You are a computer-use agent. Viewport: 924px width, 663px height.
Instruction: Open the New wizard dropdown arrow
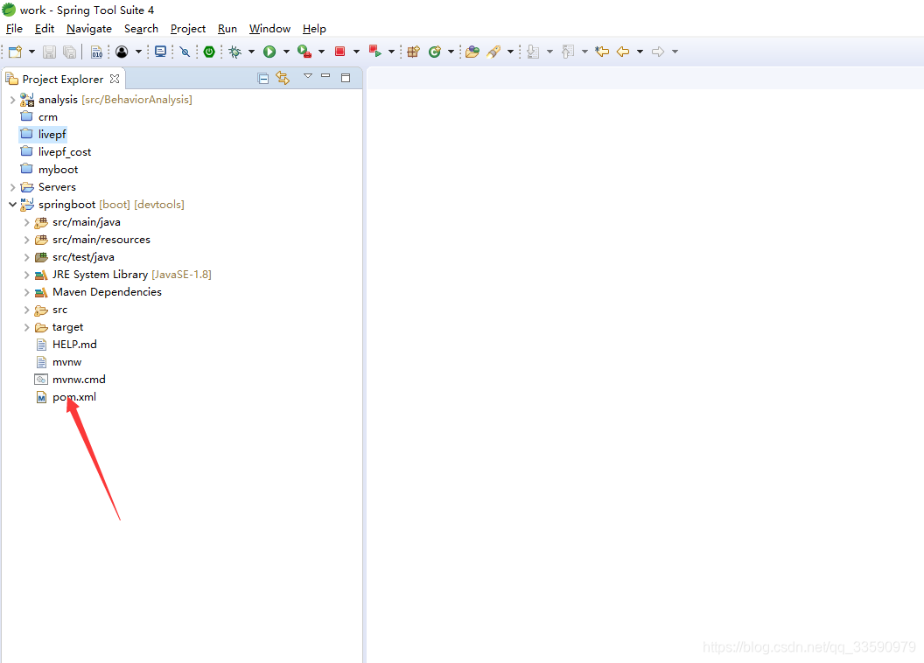pos(31,52)
